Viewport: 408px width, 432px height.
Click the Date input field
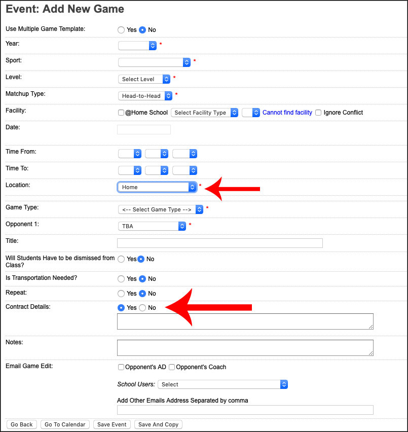pyautogui.click(x=144, y=129)
